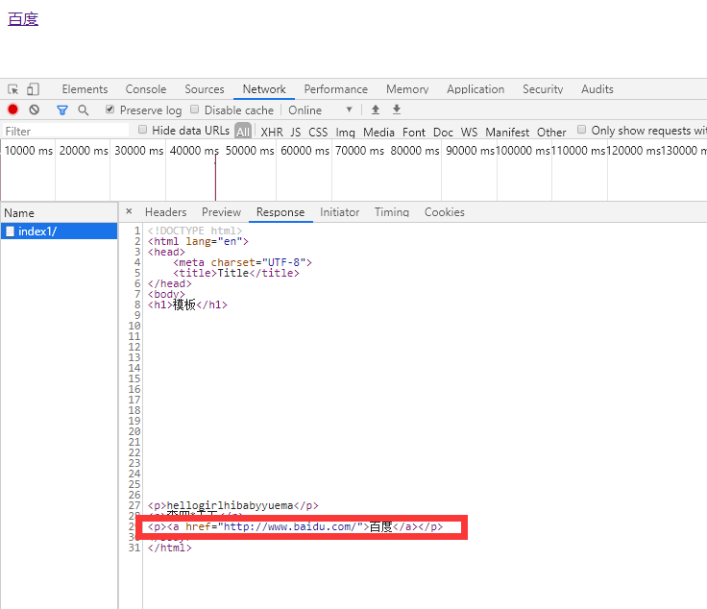
Task: Click the 百度 link on the page
Action: [23, 19]
